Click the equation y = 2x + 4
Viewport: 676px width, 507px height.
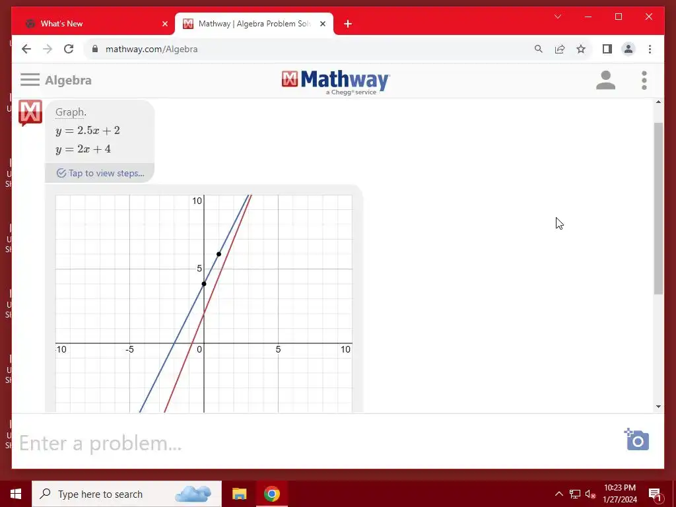(83, 149)
